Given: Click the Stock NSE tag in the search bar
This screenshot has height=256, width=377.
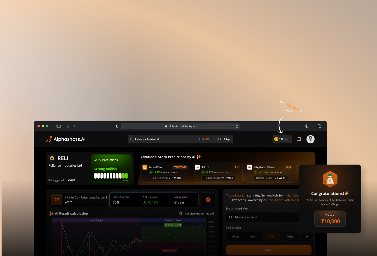Looking at the screenshot, I should (x=204, y=139).
